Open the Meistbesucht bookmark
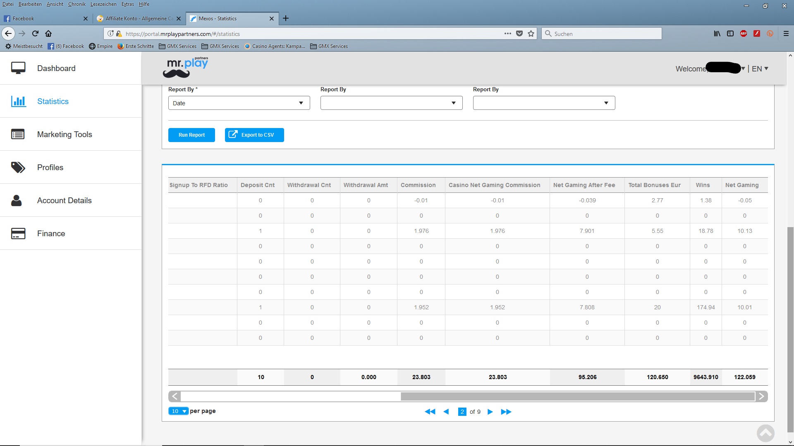This screenshot has width=794, height=446. pos(24,46)
